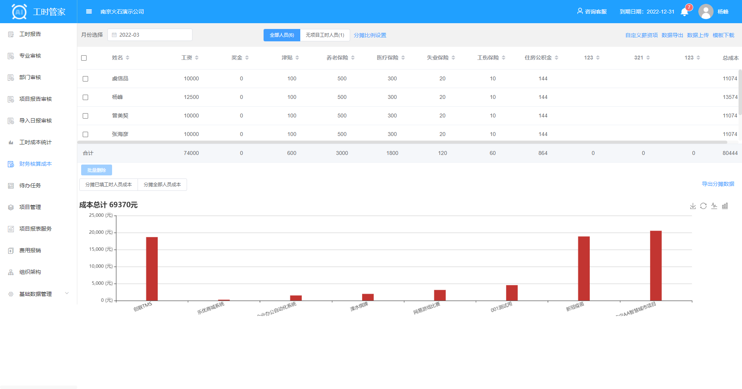The height and width of the screenshot is (389, 742).
Task: Toggle the hamburger menu icon
Action: coord(89,12)
